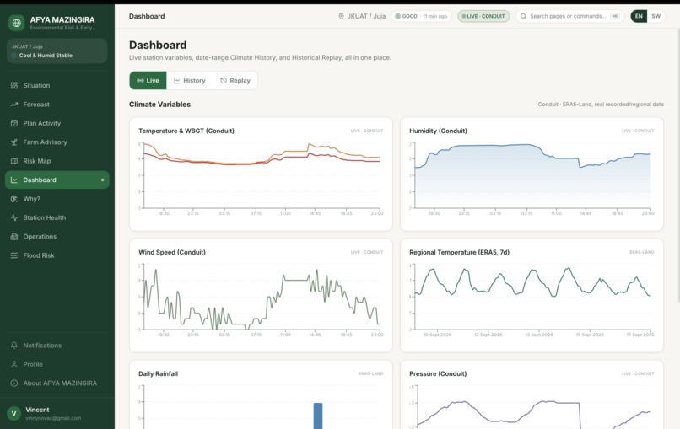Screen dimensions: 680x429
Task: Click the Humidity (Conduit) chart
Action: click(x=532, y=175)
